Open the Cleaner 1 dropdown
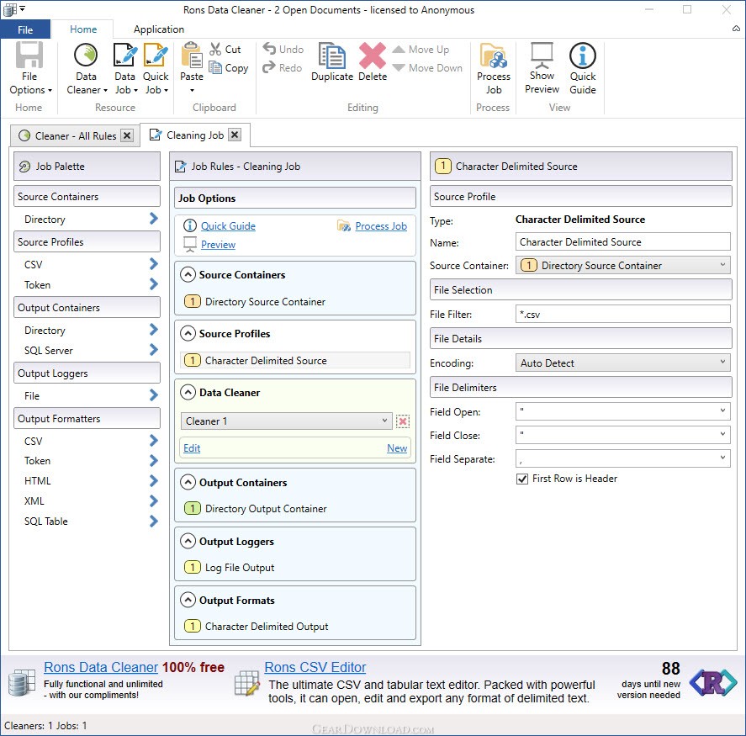 pos(287,421)
